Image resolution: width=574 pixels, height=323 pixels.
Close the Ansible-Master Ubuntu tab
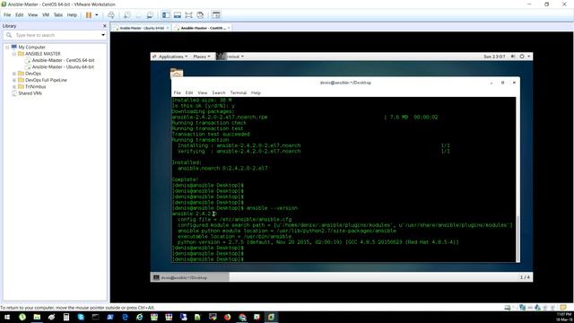[168, 28]
